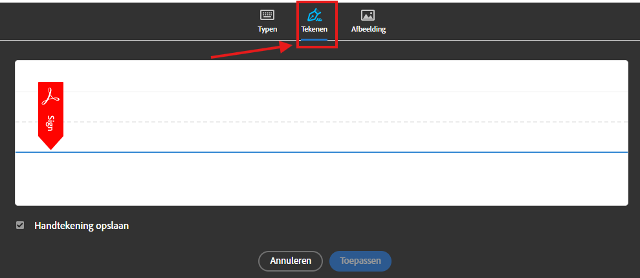Image resolution: width=640 pixels, height=278 pixels.
Task: Click the pointed tip of the red Sign marker
Action: click(50, 146)
